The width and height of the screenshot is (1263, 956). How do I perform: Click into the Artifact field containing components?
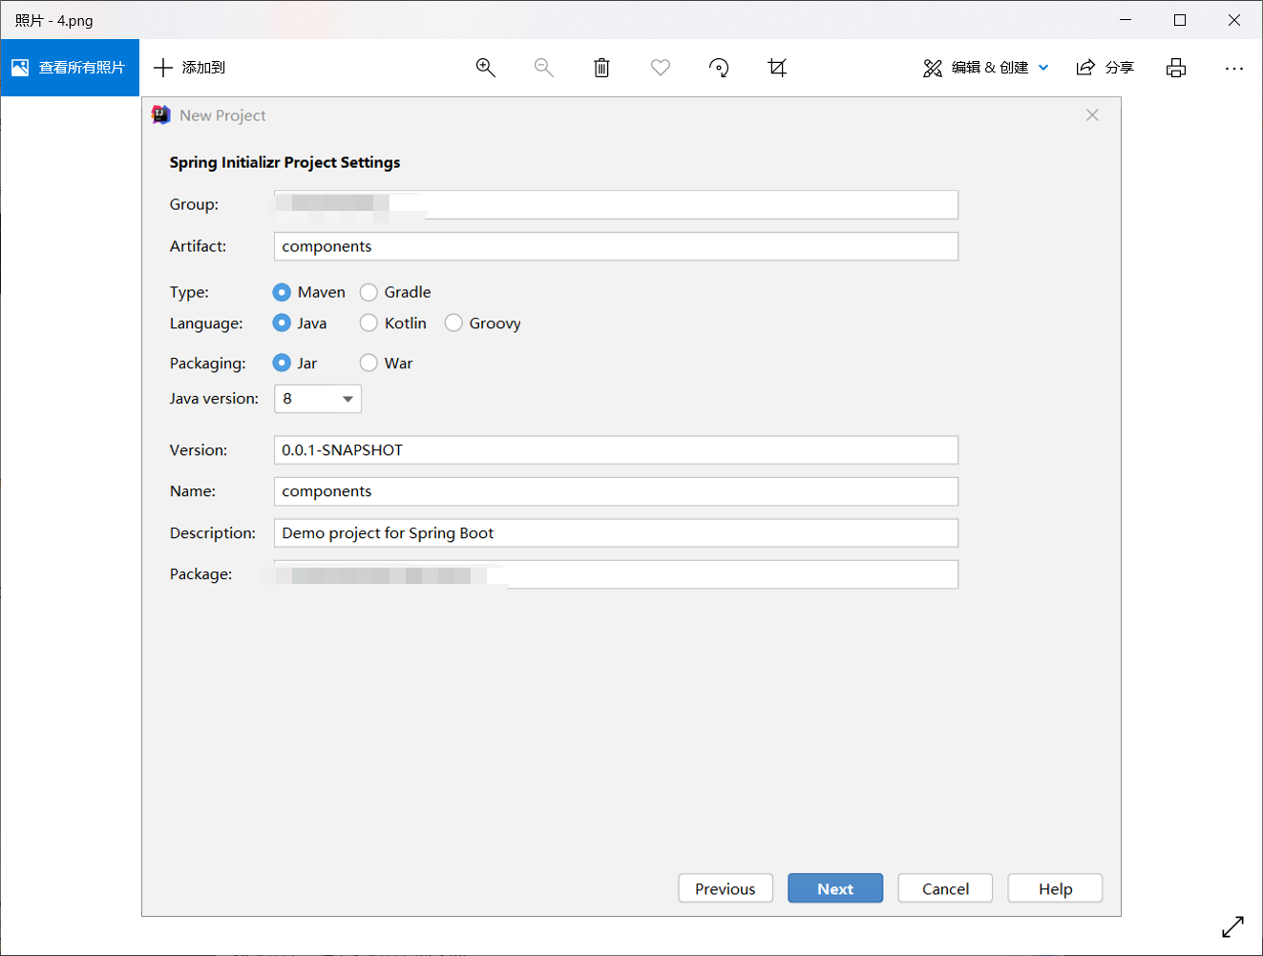coord(616,246)
